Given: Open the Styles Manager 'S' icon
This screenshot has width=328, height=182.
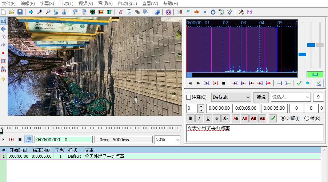Looking at the screenshot, I should point(120,12).
